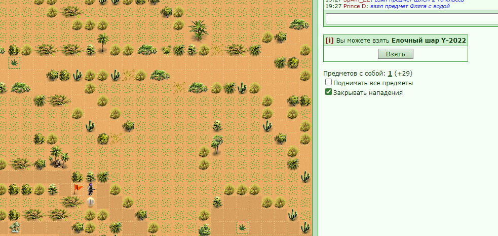Click the dashed leaf marker near the bottom map edge
Image resolution: width=498 pixels, height=236 pixels.
pos(242,227)
